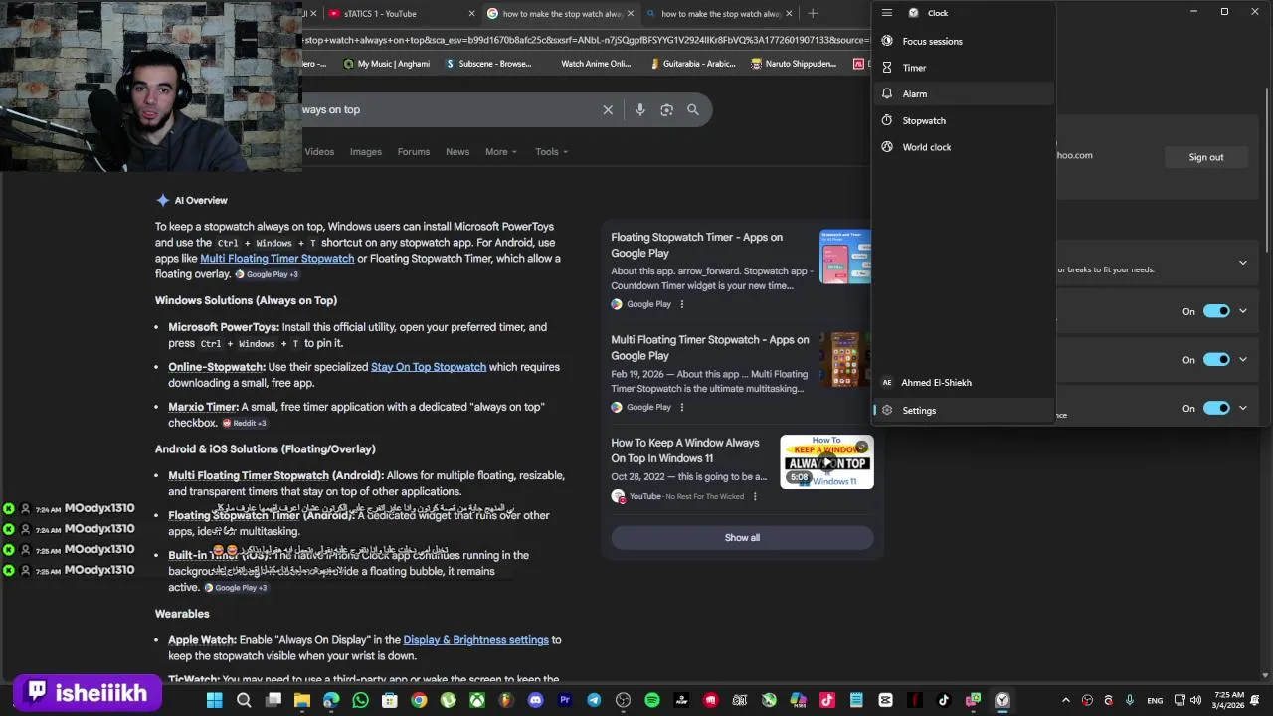Open Microsoft Store from the taskbar
This screenshot has width=1273, height=716.
(390, 700)
